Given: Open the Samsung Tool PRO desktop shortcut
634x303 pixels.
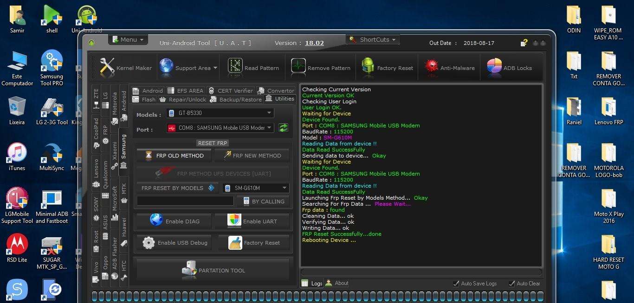Looking at the screenshot, I should pyautogui.click(x=52, y=68).
